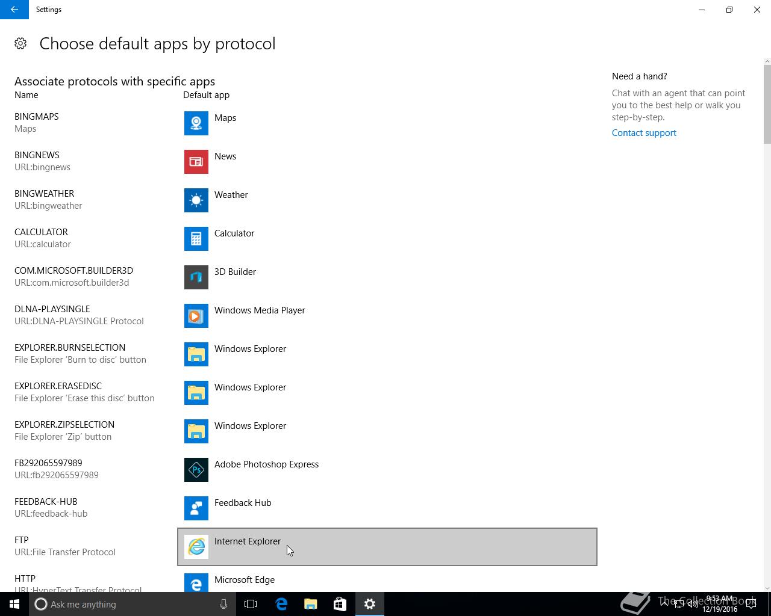Image resolution: width=771 pixels, height=616 pixels.
Task: Click the Internet Explorer icon for FTP
Action: (196, 547)
